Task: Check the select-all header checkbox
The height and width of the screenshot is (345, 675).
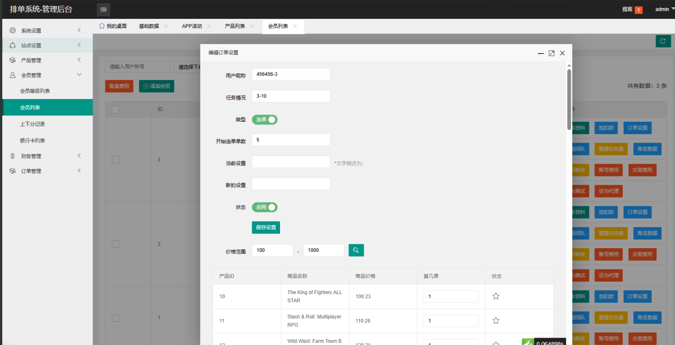Action: point(115,110)
